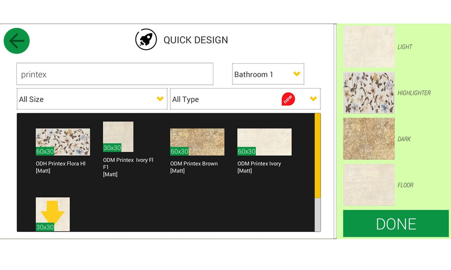Select the ODH Printex Flora Hl tile thumbnail

pos(63,142)
